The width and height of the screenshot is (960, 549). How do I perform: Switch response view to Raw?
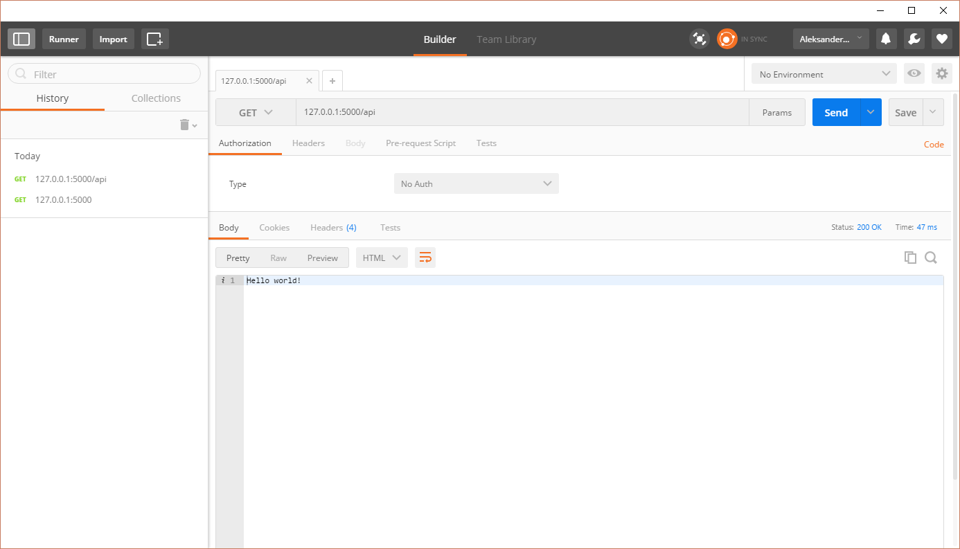278,258
